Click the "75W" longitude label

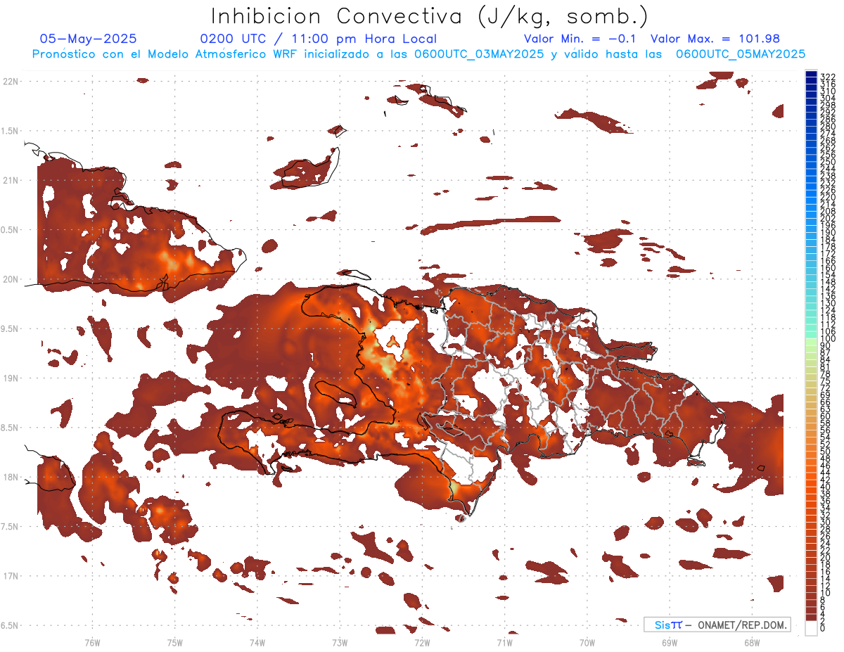[174, 642]
